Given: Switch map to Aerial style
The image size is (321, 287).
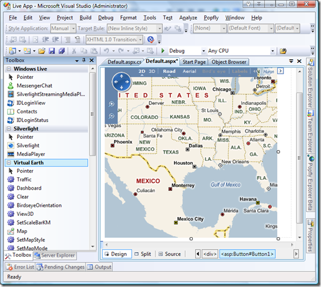Looking at the screenshot, I should click(189, 71).
